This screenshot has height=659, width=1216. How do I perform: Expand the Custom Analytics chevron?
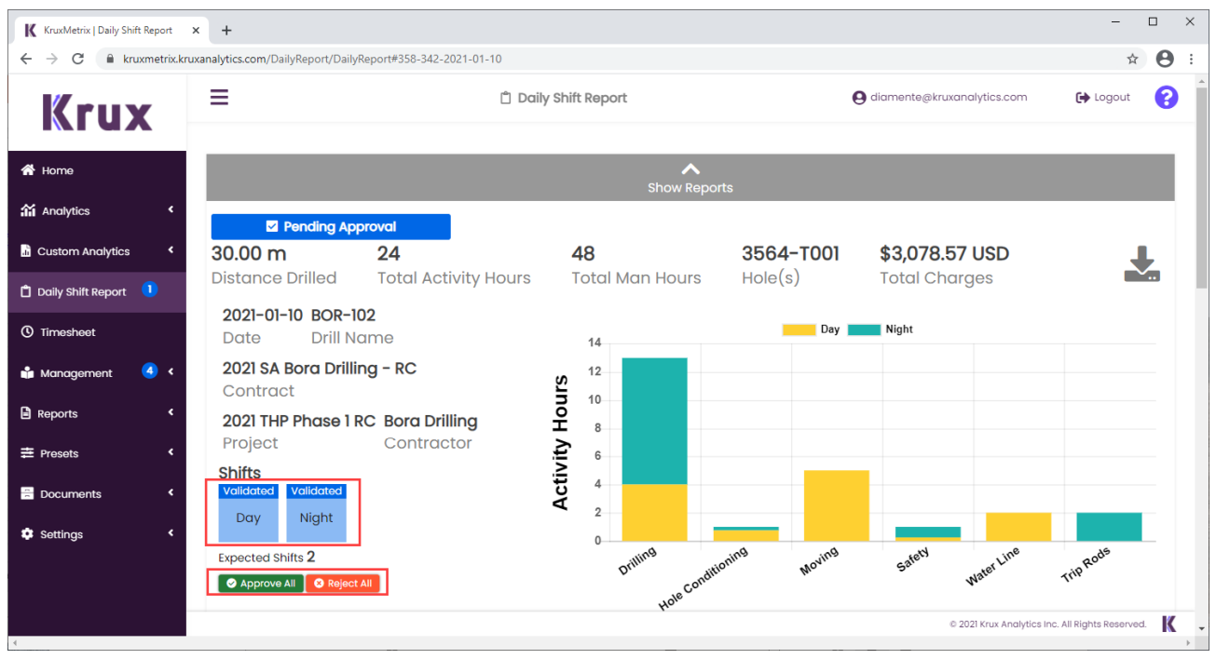tap(171, 249)
